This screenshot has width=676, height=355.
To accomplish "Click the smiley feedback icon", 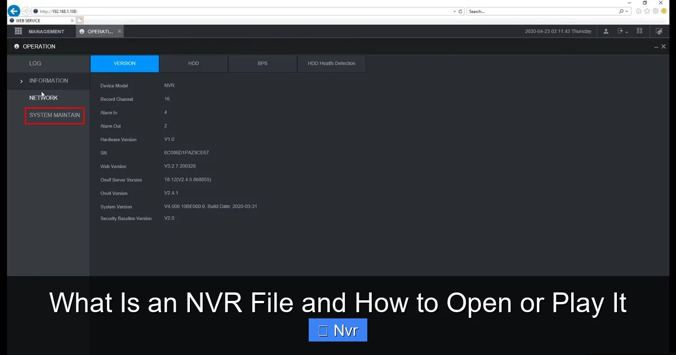I will coord(664,11).
